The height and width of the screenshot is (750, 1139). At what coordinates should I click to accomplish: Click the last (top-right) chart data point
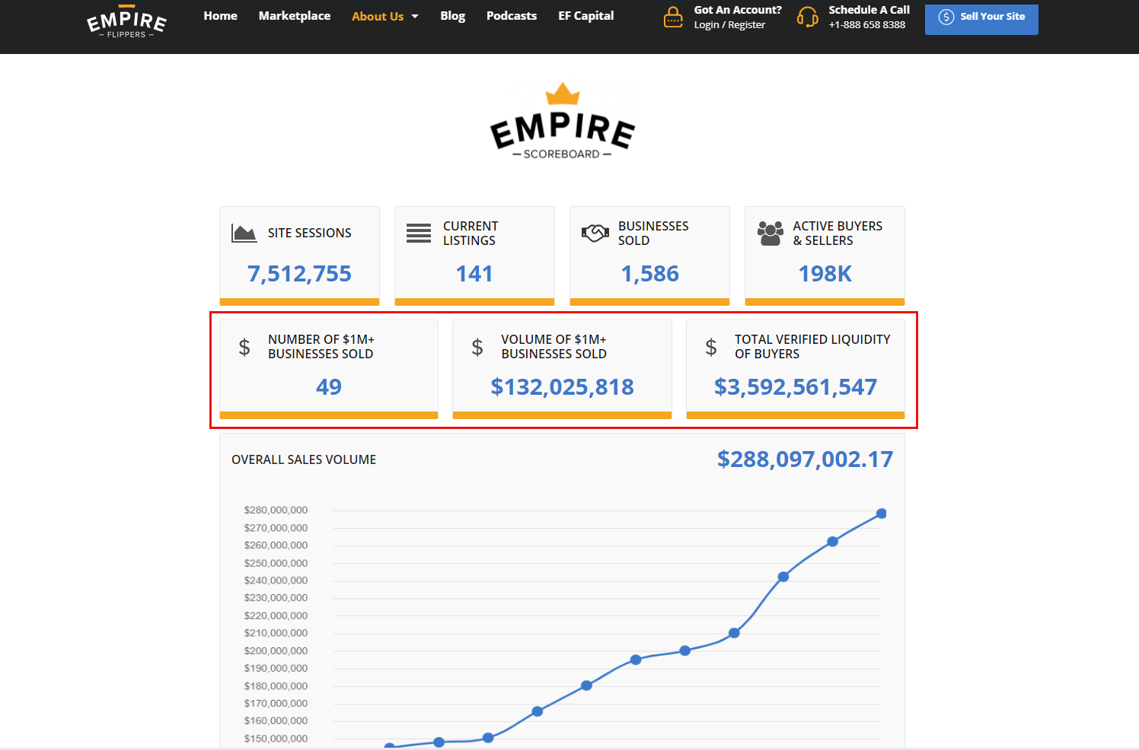click(x=882, y=513)
